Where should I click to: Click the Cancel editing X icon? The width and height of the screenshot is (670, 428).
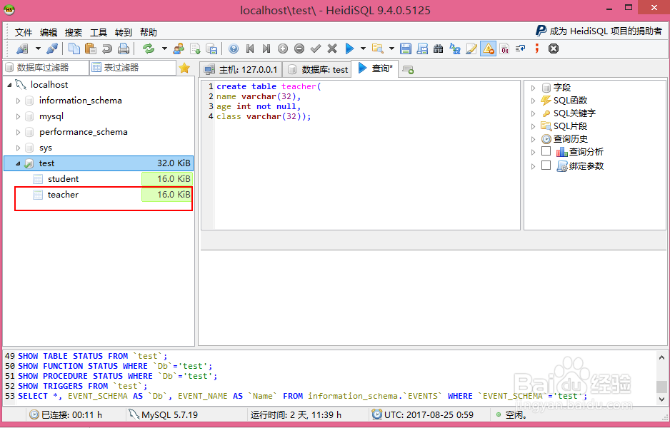[x=332, y=49]
